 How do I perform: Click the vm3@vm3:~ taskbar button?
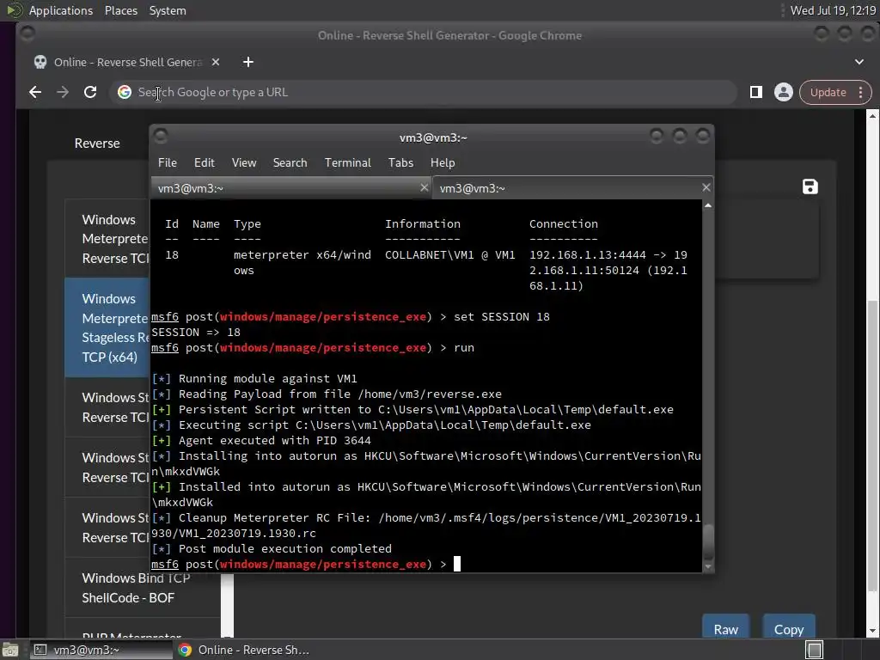coord(101,650)
